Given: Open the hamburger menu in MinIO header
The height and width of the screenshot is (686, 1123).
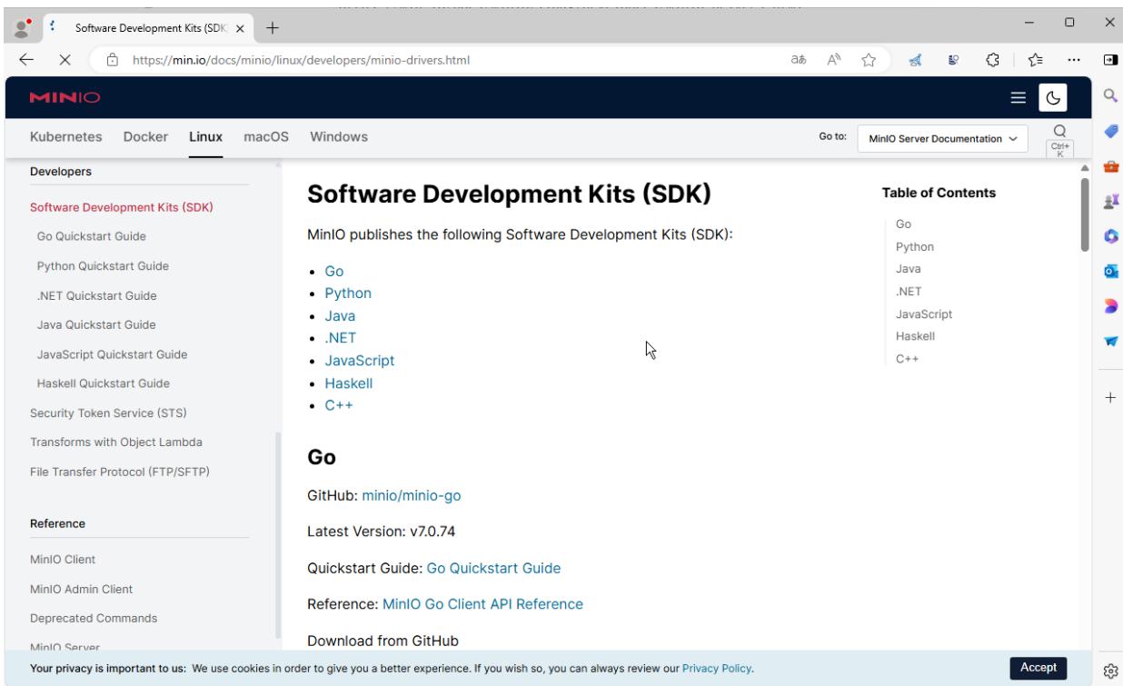Looking at the screenshot, I should coord(1019,98).
